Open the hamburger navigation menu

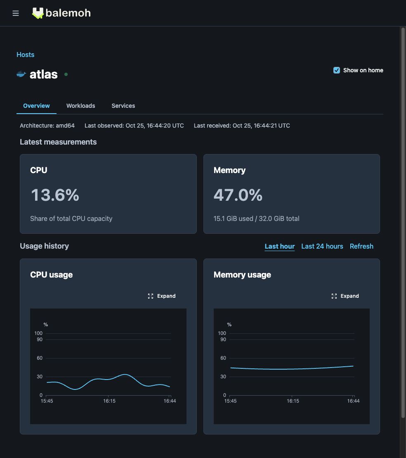click(16, 13)
